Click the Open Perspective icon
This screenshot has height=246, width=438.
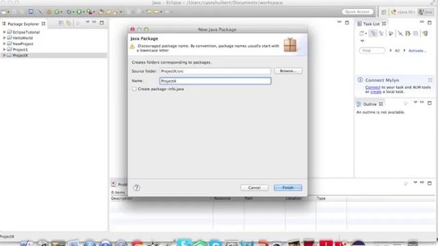coord(384,12)
